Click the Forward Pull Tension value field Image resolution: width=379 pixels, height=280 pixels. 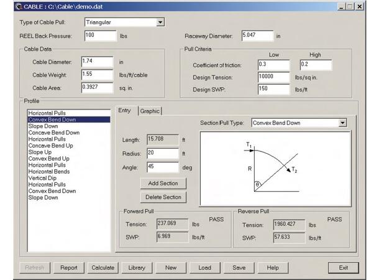[x=173, y=224]
